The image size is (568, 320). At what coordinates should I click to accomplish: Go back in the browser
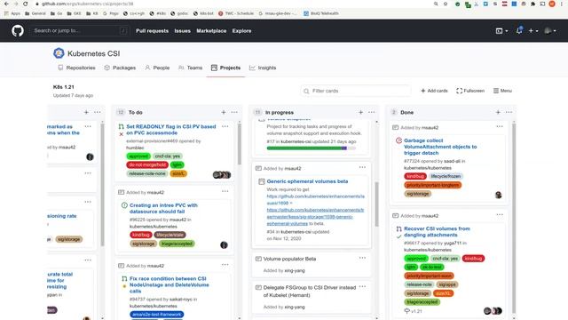[6, 4]
